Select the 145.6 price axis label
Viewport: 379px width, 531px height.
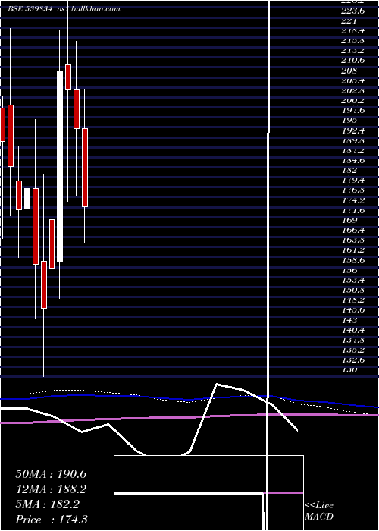pos(352,310)
